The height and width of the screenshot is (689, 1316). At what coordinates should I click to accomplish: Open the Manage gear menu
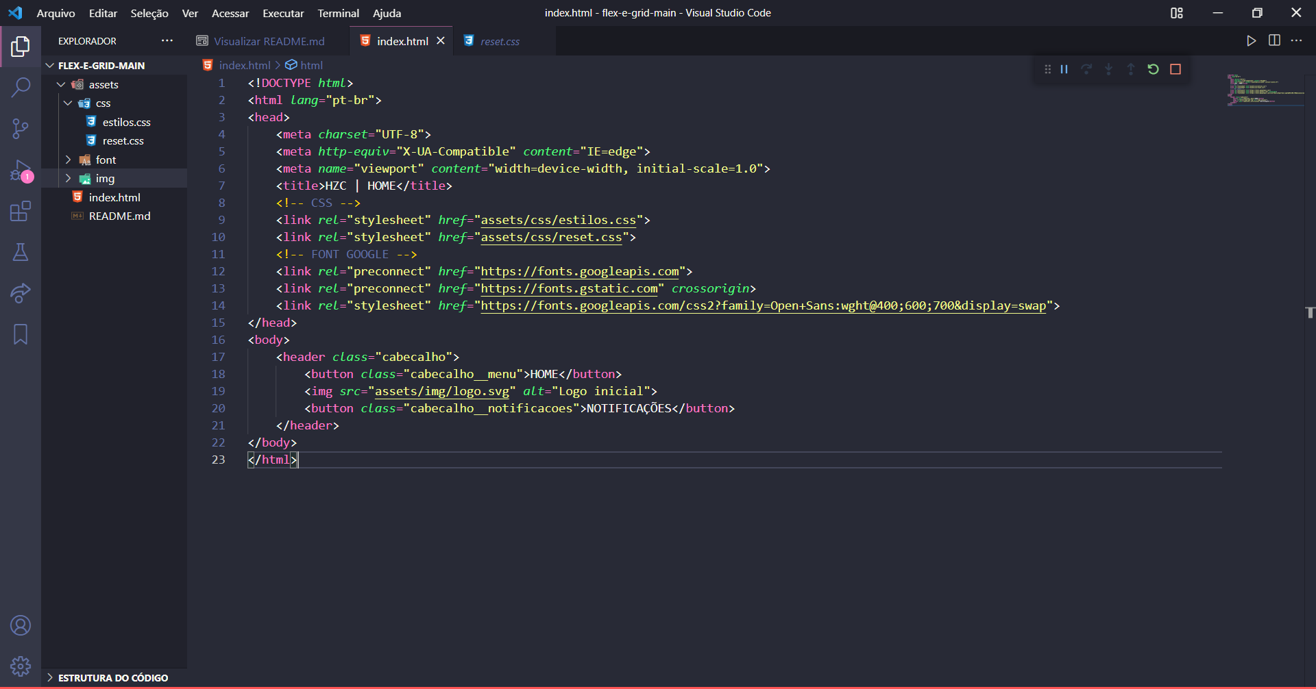point(21,666)
